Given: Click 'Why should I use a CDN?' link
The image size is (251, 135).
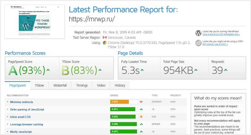Looking at the screenshot, I should [x=215, y=44].
